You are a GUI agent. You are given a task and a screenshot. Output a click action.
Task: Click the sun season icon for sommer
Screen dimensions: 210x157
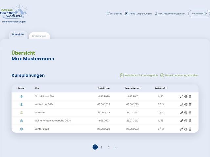pos(21,113)
